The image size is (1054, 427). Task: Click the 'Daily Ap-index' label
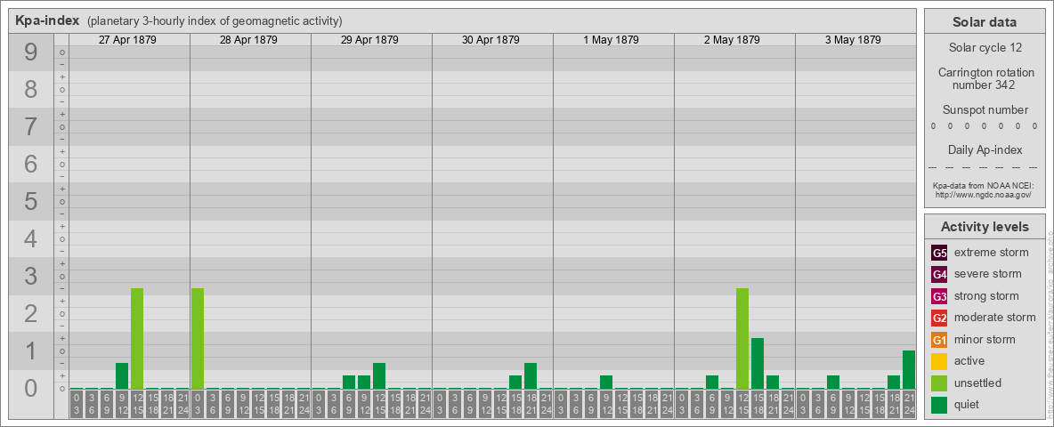coord(985,149)
